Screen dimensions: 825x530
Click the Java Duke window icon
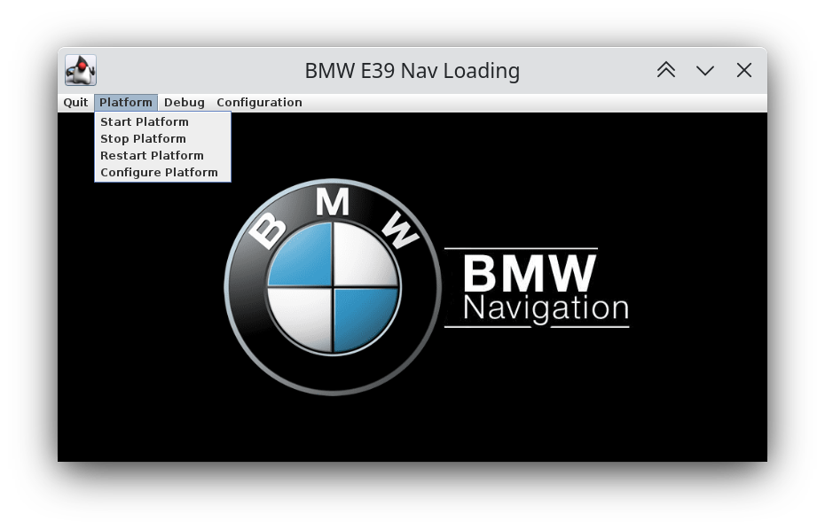(81, 70)
